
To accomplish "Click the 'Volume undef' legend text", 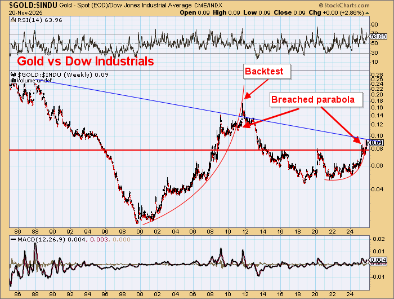I will (34, 80).
